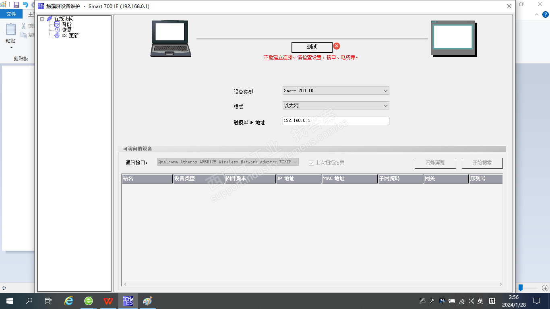Viewport: 550px width, 309px height.
Task: Click the IP 地址 column header
Action: point(299,179)
